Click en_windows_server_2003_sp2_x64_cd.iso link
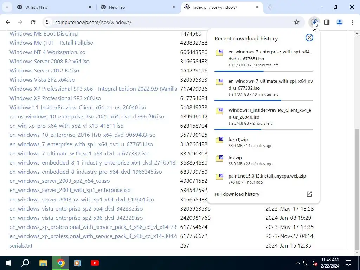This screenshot has width=360, height=270. [x=60, y=181]
